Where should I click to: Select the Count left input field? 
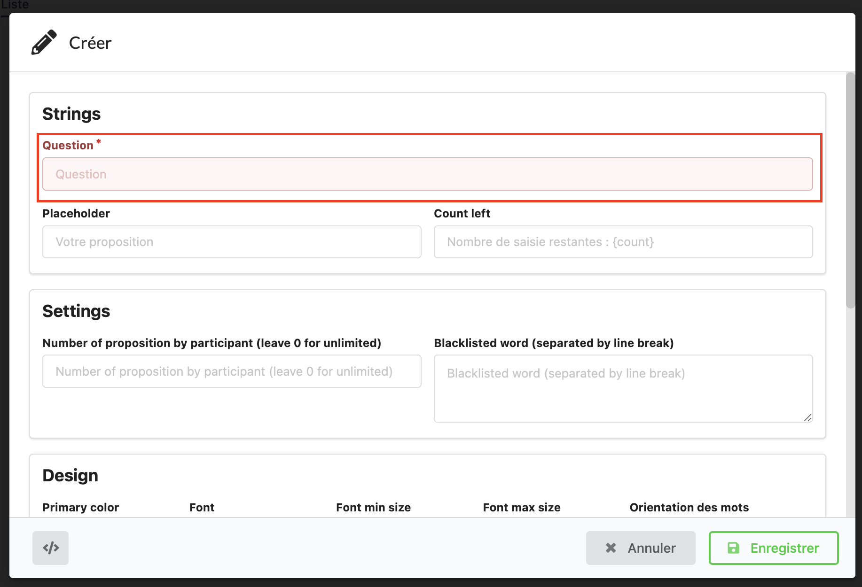(x=623, y=242)
